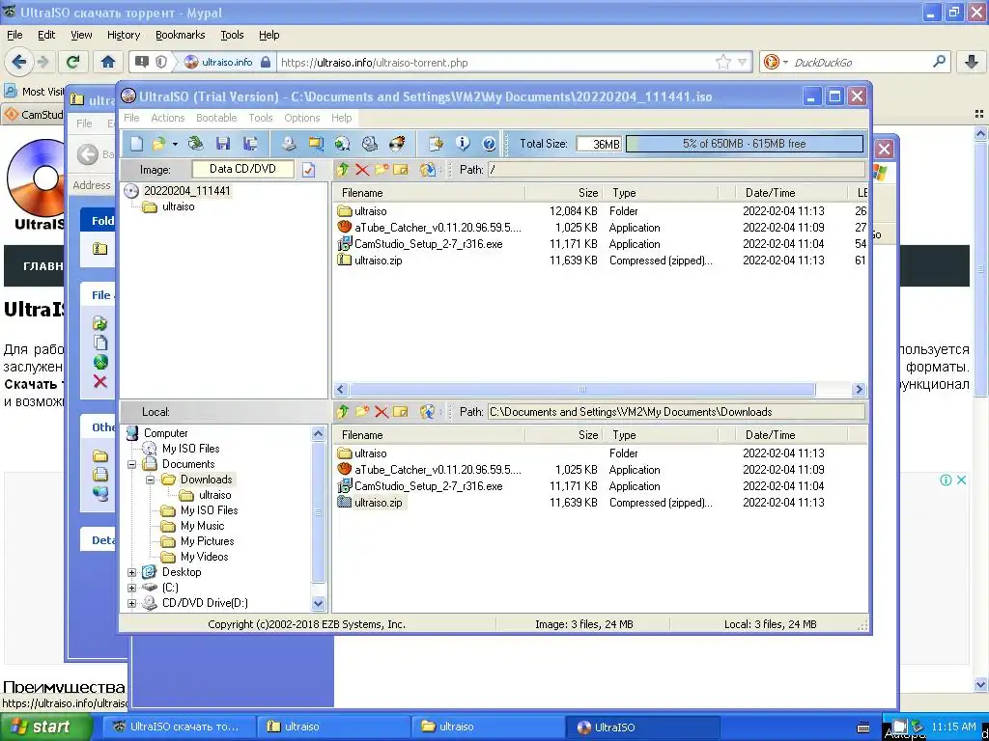Expand the Desktop tree node
Viewport: 989px width, 741px height.
point(131,573)
